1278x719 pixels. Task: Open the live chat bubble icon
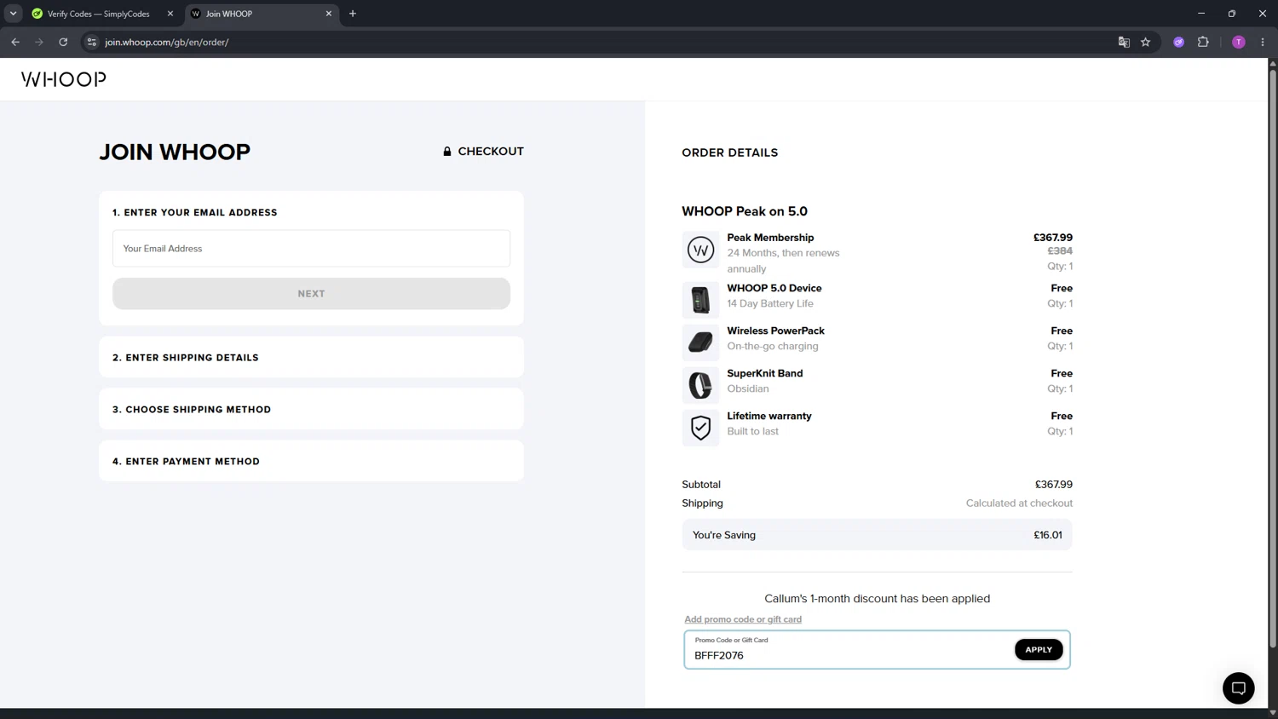(x=1239, y=688)
